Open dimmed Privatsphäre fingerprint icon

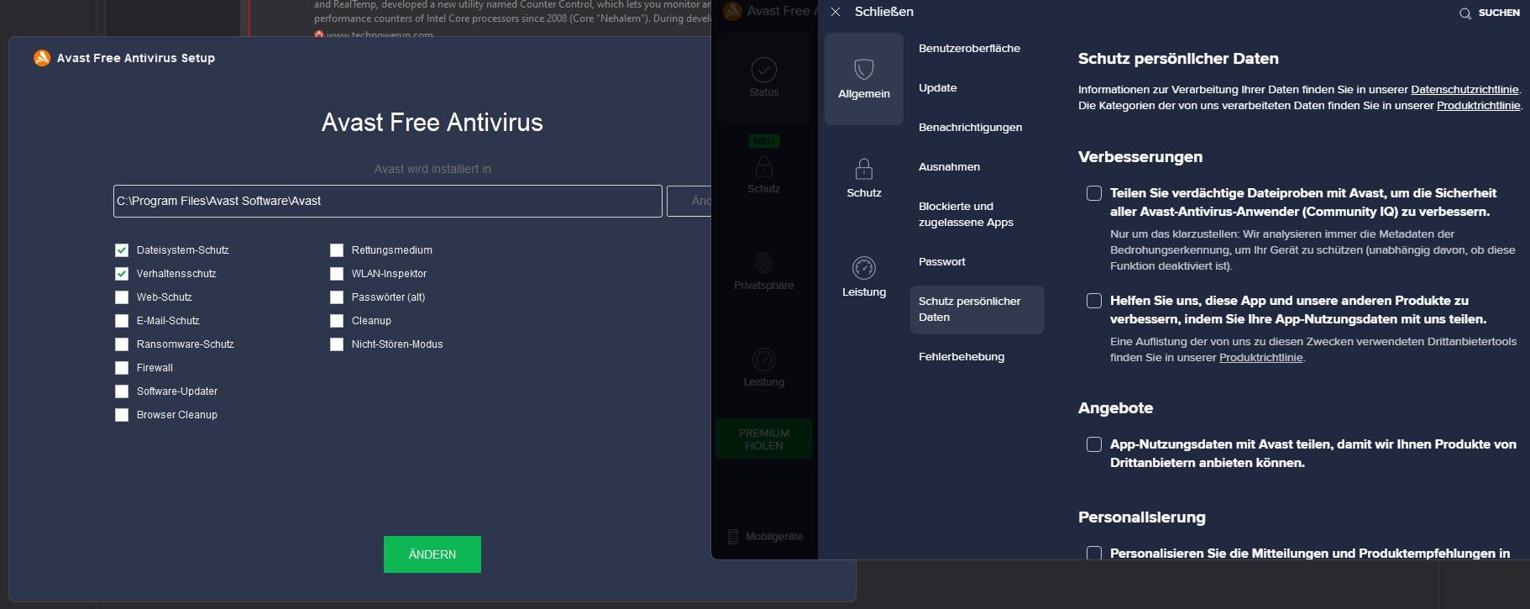tap(764, 264)
